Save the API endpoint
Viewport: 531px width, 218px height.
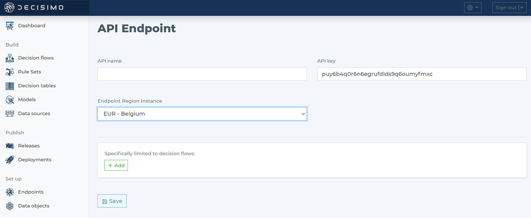click(112, 201)
